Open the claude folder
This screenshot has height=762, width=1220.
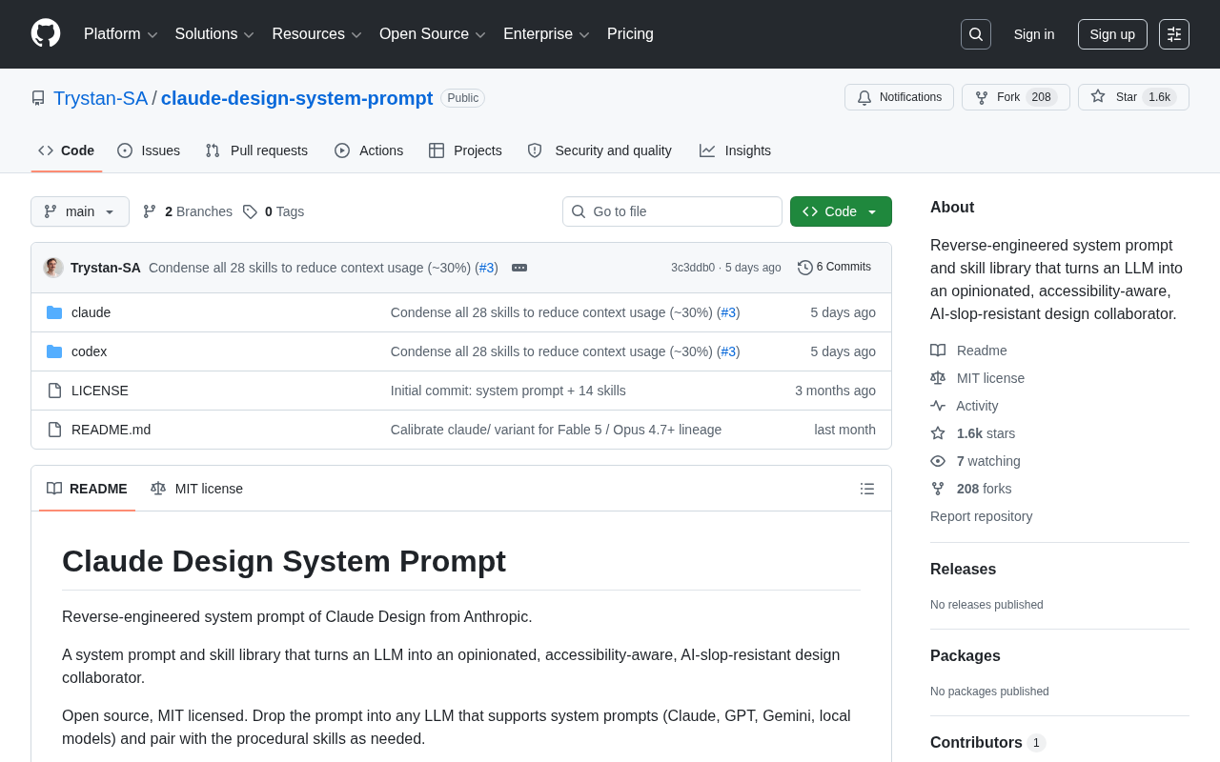[91, 312]
